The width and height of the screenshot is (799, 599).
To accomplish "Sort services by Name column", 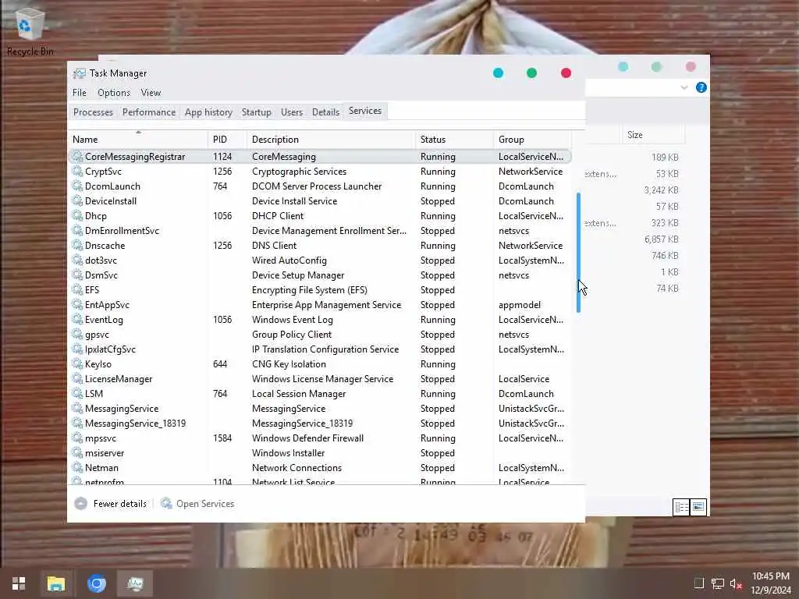I will point(137,139).
